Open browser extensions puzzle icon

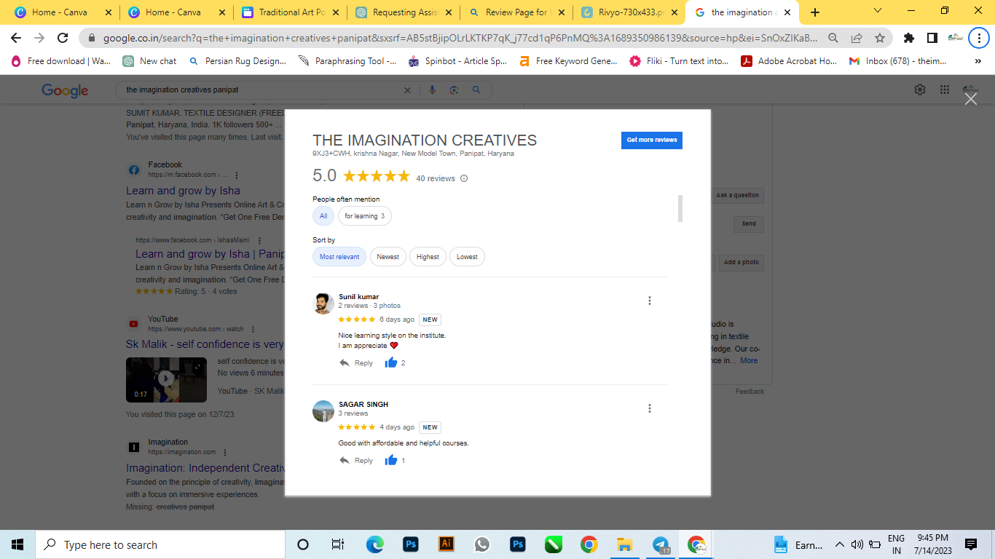tap(908, 38)
